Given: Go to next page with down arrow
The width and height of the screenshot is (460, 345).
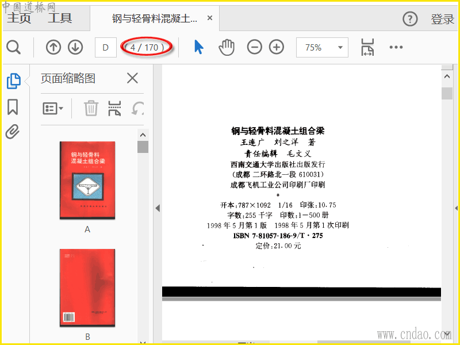Looking at the screenshot, I should click(x=75, y=47).
